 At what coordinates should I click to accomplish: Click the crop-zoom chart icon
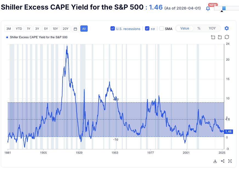tap(213, 37)
